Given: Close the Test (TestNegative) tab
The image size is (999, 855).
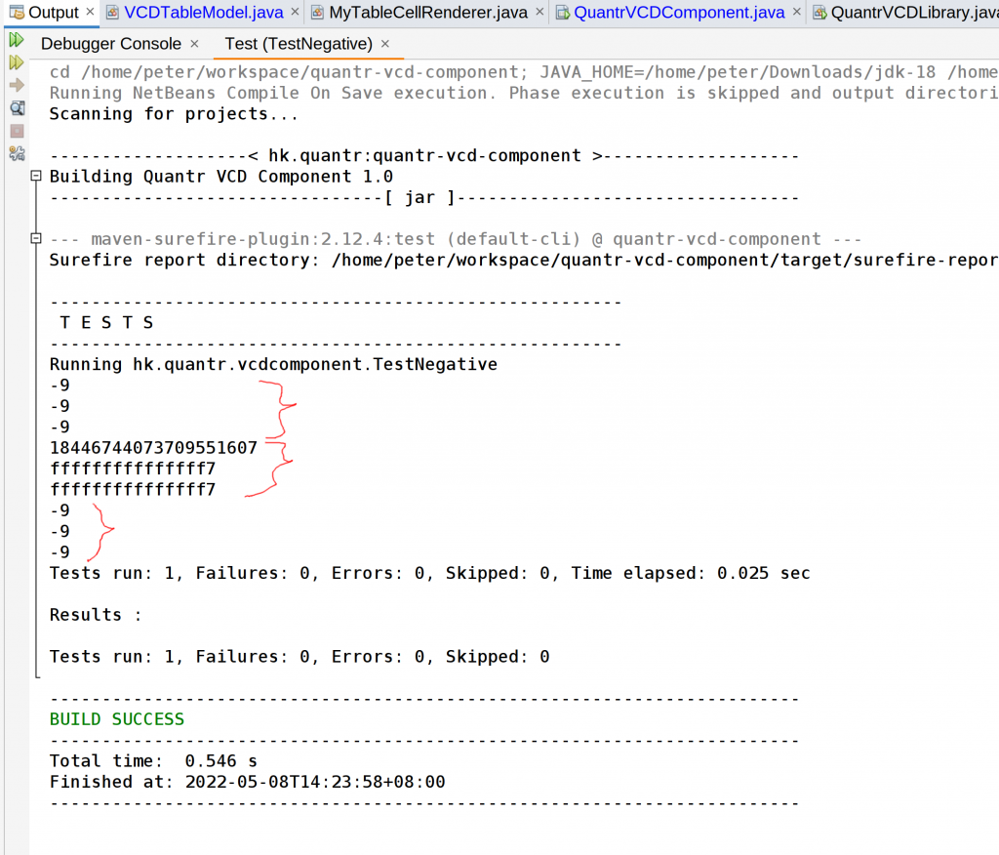Looking at the screenshot, I should point(384,44).
